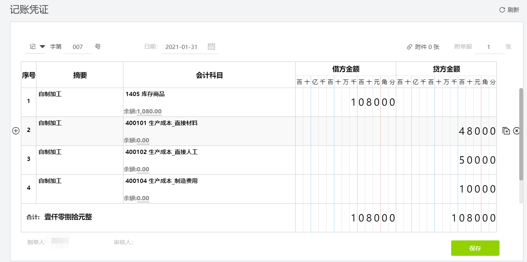Open the calendar date picker icon
The image size is (527, 262).
[211, 47]
